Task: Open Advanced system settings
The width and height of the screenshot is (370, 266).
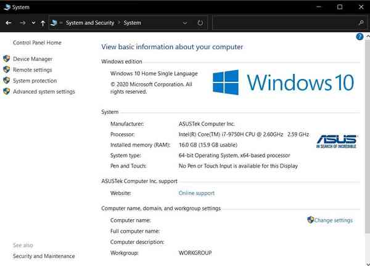Action: (44, 91)
